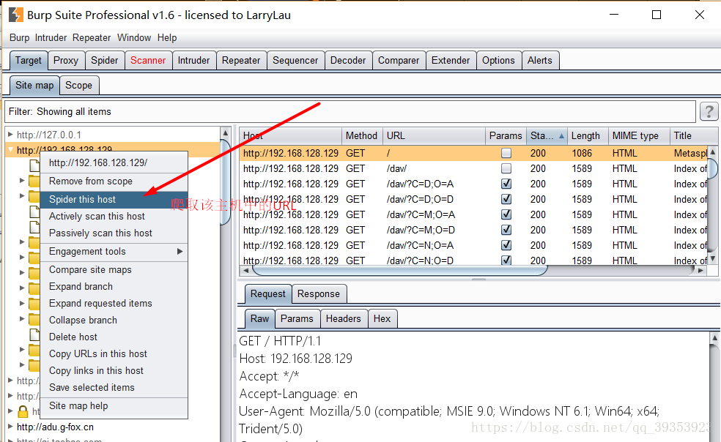
Task: Choose Compare site maps
Action: (114, 270)
